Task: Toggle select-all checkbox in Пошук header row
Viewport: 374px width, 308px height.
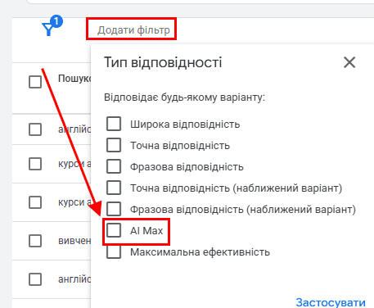Action: tap(35, 82)
